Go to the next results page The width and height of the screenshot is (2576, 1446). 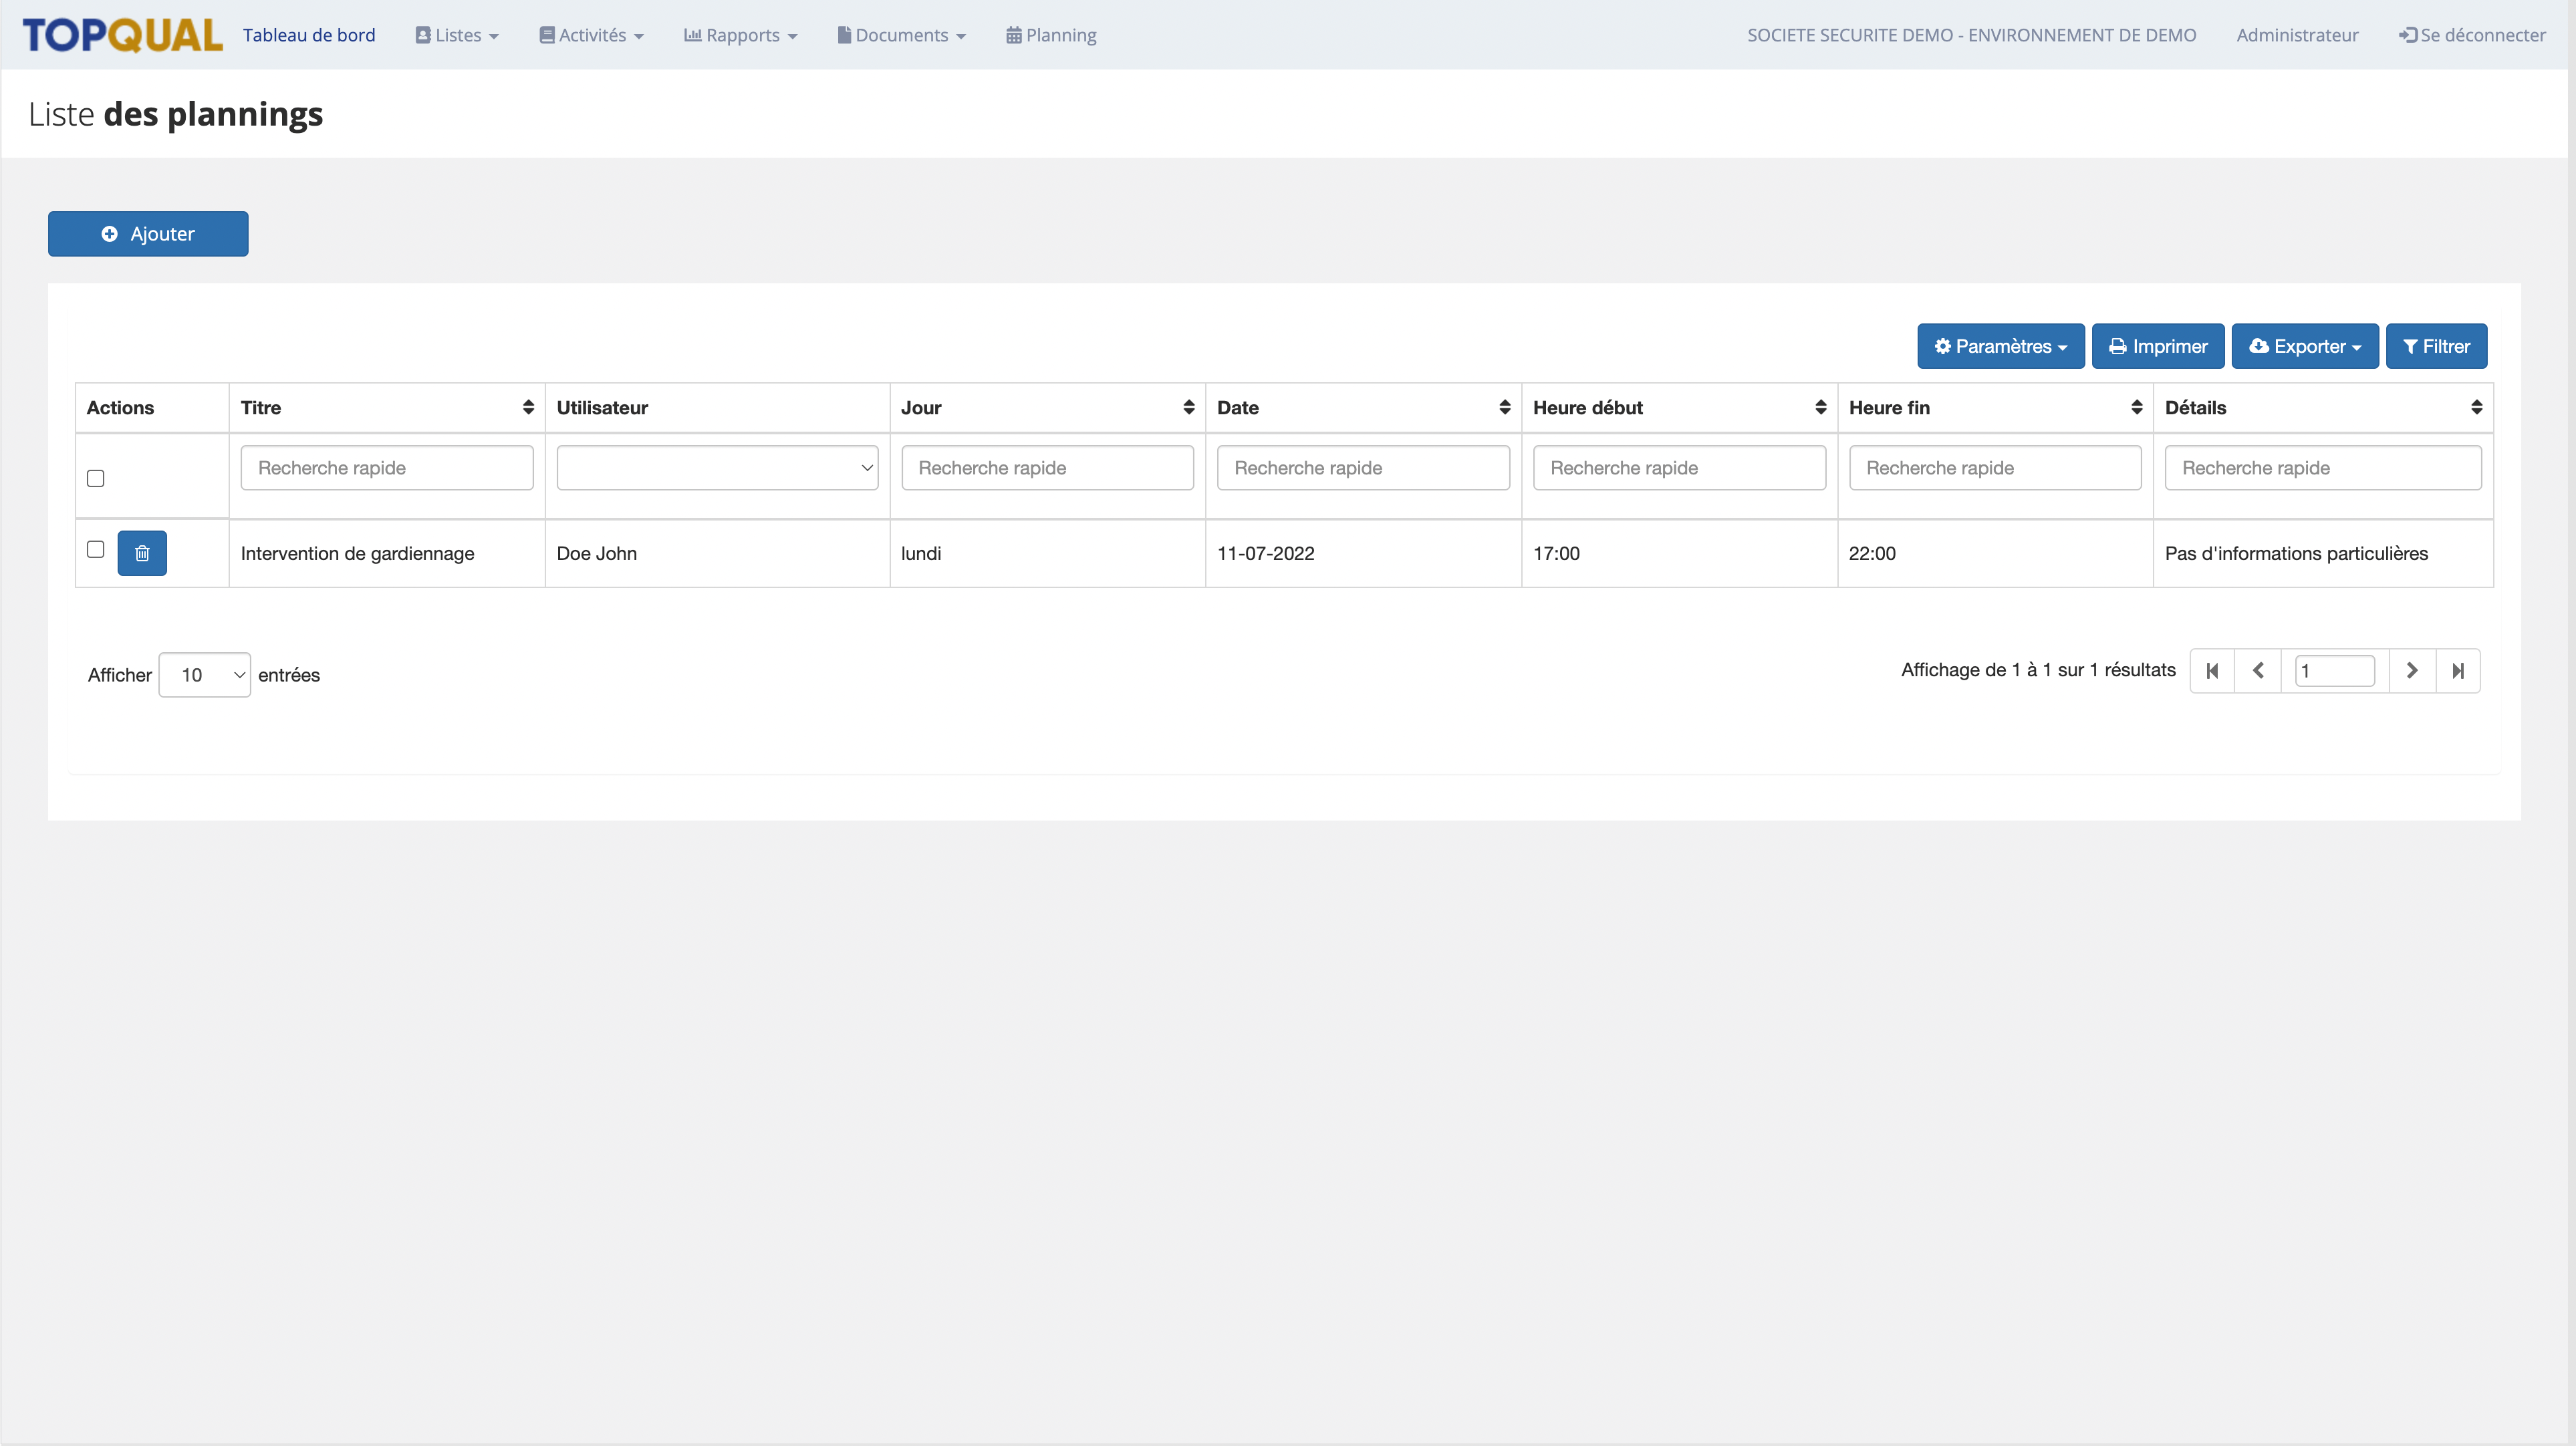2412,670
